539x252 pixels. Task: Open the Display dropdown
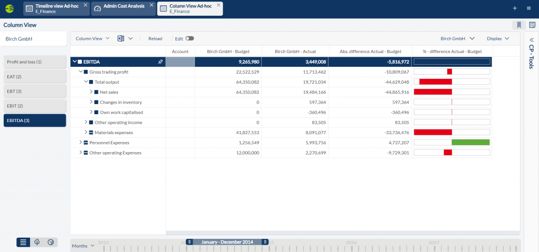[498, 38]
